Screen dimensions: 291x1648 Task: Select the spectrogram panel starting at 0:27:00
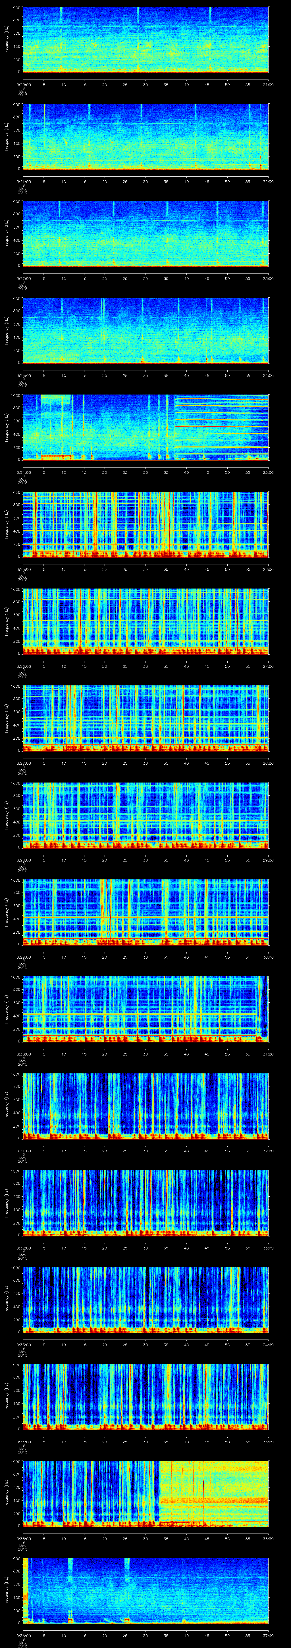146,718
